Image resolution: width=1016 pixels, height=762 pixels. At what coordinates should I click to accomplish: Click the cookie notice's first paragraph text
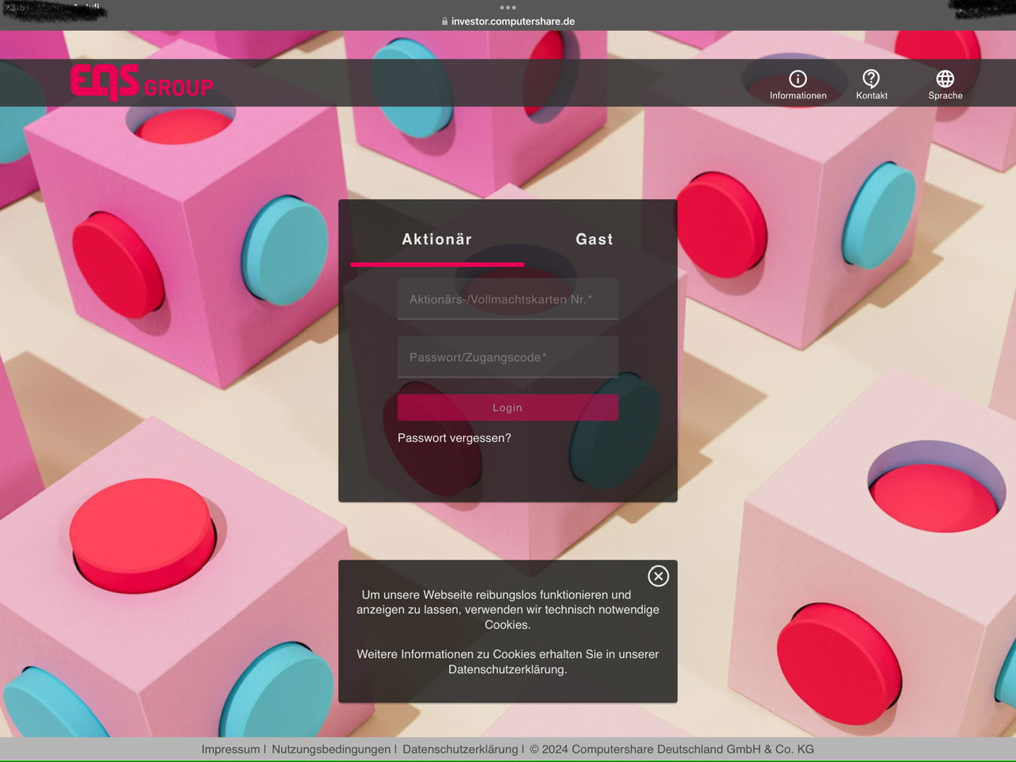pos(507,610)
